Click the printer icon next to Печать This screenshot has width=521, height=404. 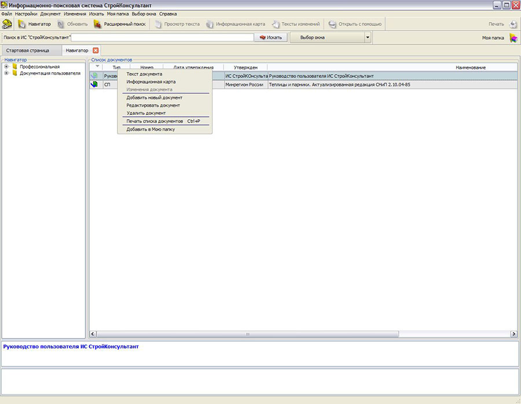point(513,24)
